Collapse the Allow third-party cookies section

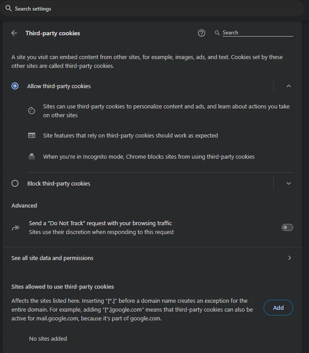click(x=289, y=86)
